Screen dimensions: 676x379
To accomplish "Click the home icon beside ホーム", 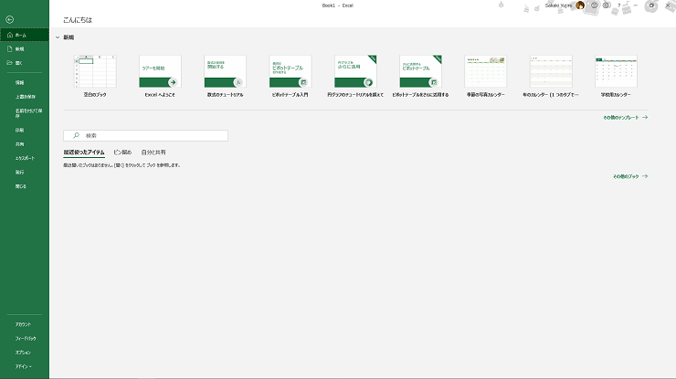I will [10, 35].
